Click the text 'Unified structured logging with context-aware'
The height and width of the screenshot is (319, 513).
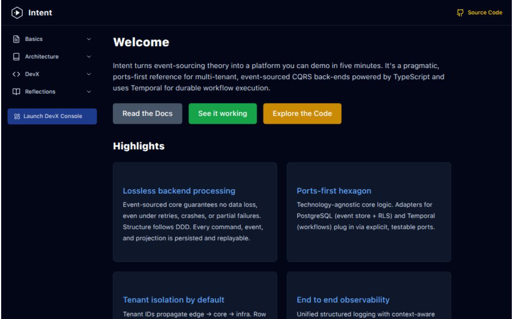[366, 314]
